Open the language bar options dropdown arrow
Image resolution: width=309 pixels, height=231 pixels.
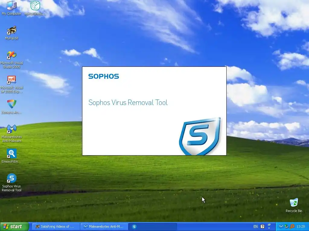[x=269, y=229]
